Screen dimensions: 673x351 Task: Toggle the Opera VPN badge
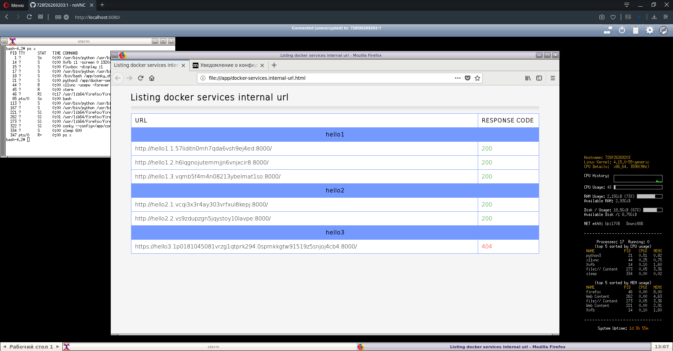pos(58,17)
